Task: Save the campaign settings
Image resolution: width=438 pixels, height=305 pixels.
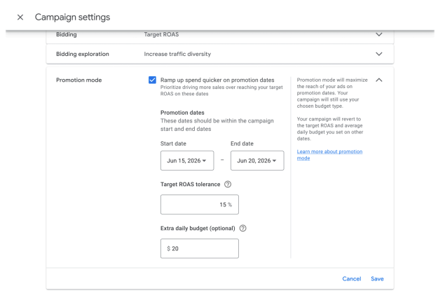Action: tap(377, 279)
